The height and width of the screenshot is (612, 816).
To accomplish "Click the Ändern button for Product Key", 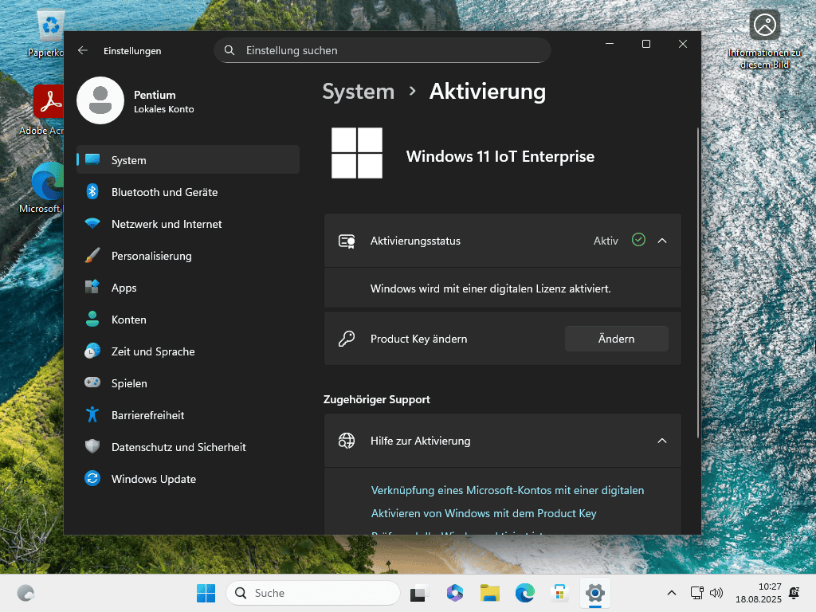I will point(616,339).
